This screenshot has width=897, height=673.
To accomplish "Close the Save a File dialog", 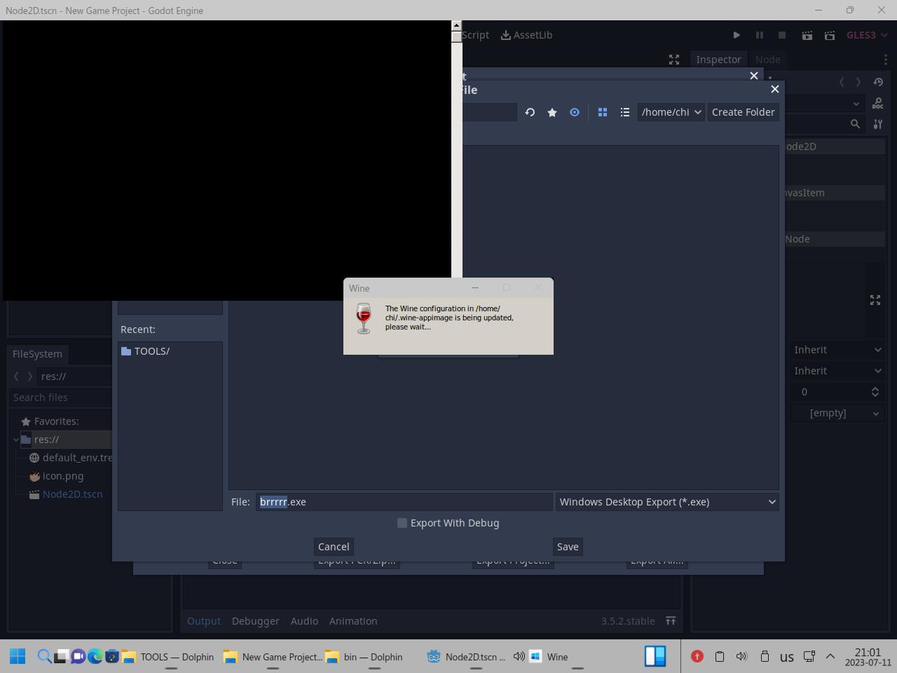I will [x=774, y=89].
